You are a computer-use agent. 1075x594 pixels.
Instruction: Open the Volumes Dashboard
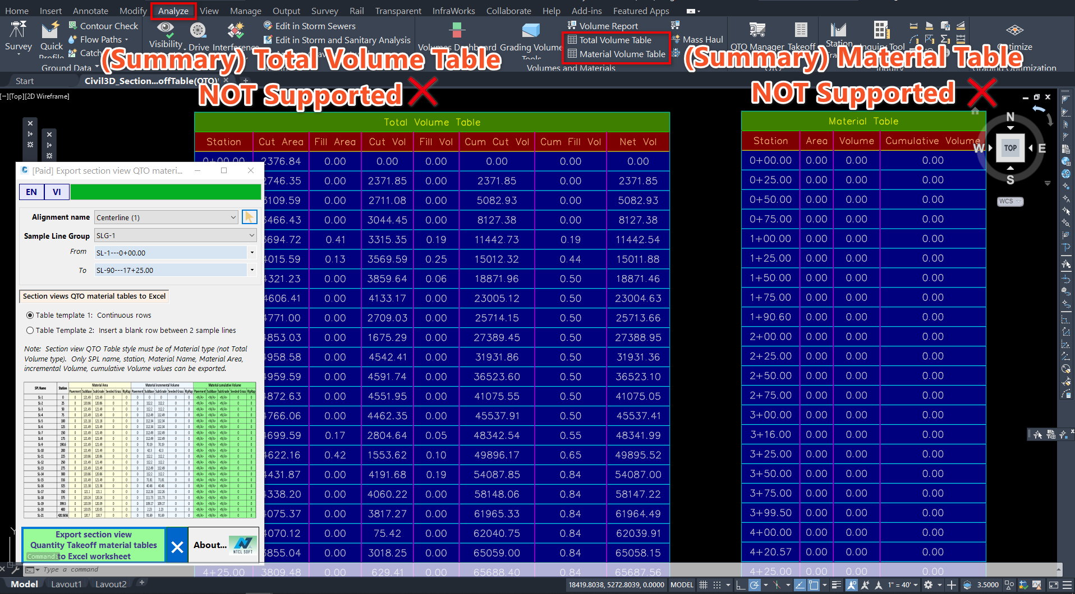coord(457,37)
